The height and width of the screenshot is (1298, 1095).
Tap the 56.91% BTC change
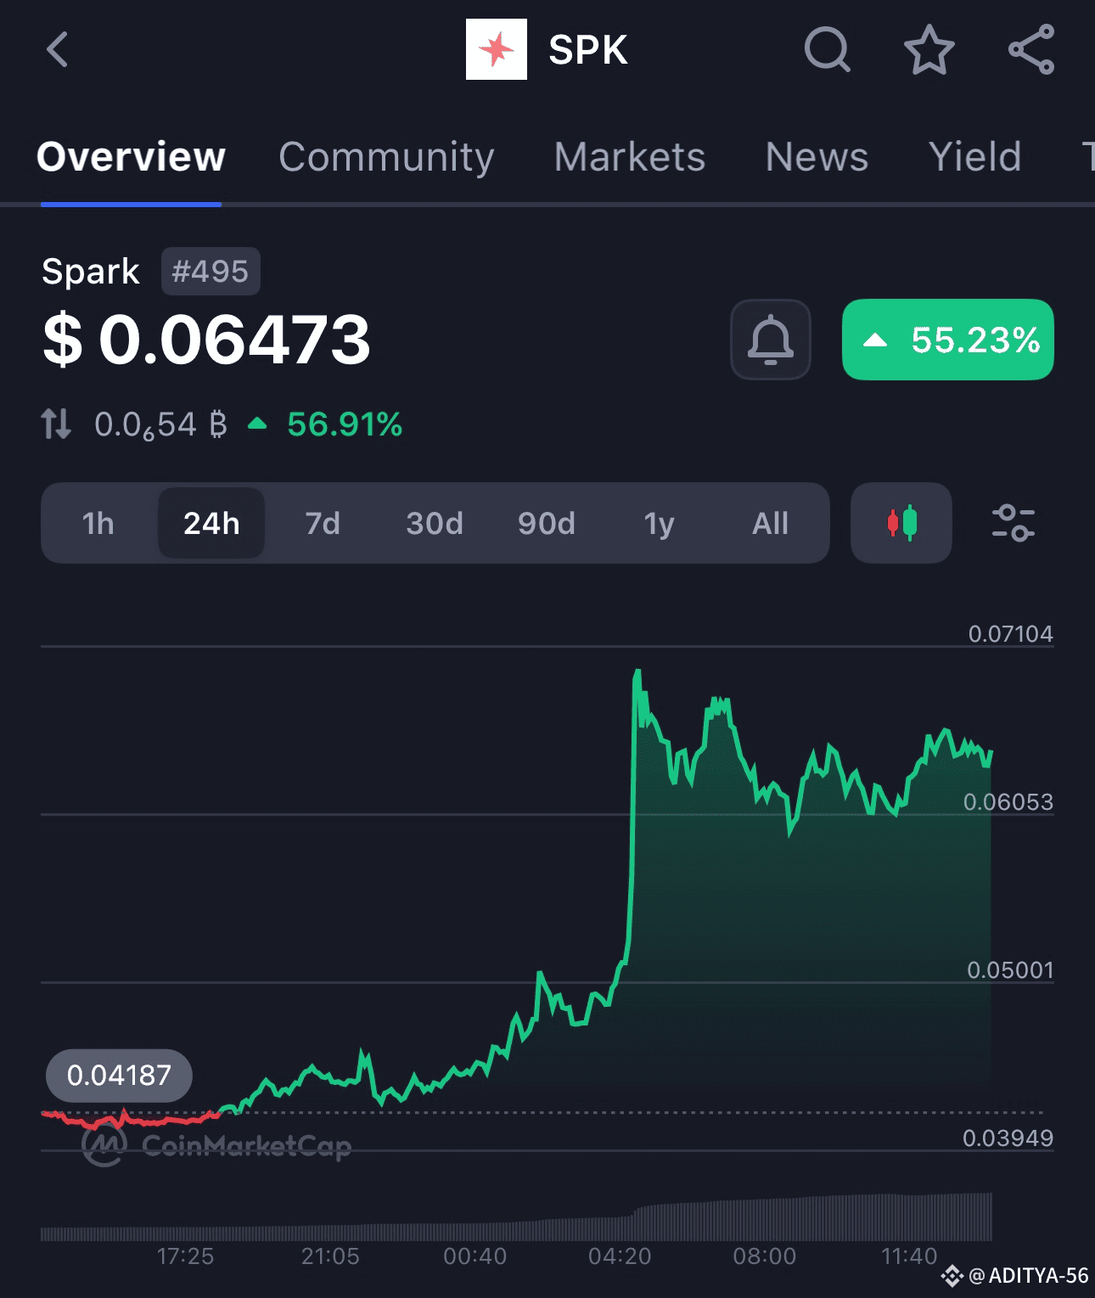point(345,424)
